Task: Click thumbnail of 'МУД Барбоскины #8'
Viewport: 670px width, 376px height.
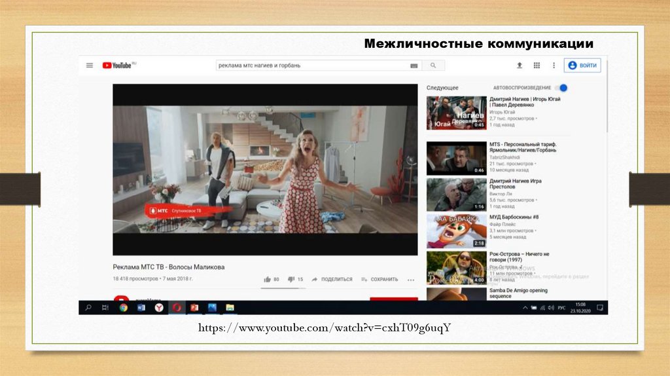Action: 456,231
